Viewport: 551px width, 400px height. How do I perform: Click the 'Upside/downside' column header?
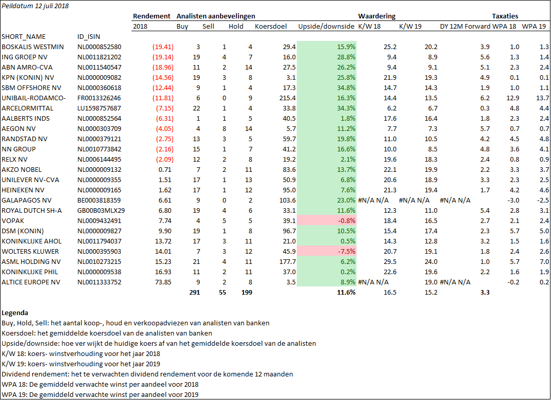click(326, 26)
